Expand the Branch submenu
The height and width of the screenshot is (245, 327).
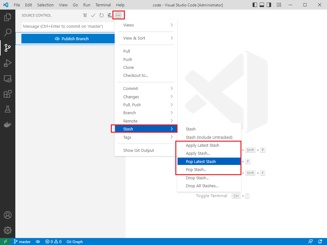[x=146, y=113]
